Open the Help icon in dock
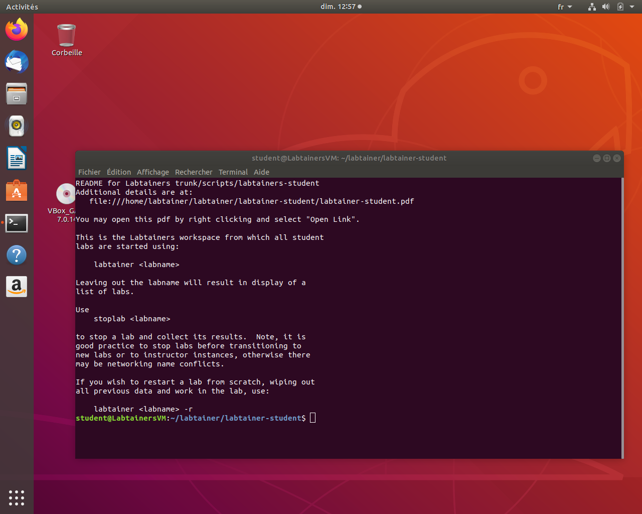 [x=17, y=255]
